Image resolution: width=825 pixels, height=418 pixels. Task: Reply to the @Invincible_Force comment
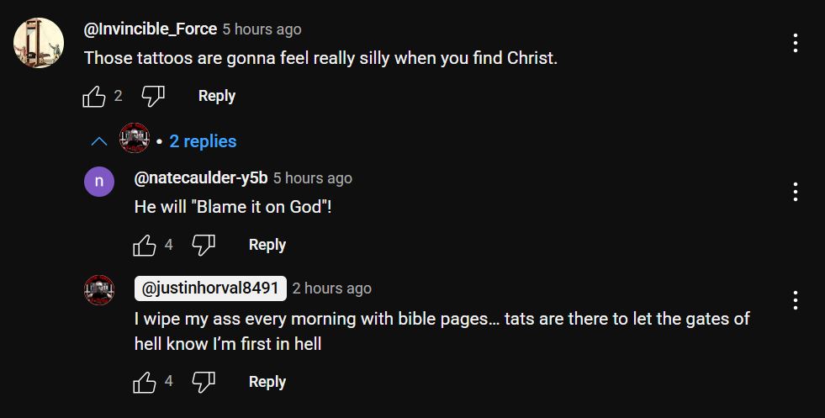click(217, 97)
